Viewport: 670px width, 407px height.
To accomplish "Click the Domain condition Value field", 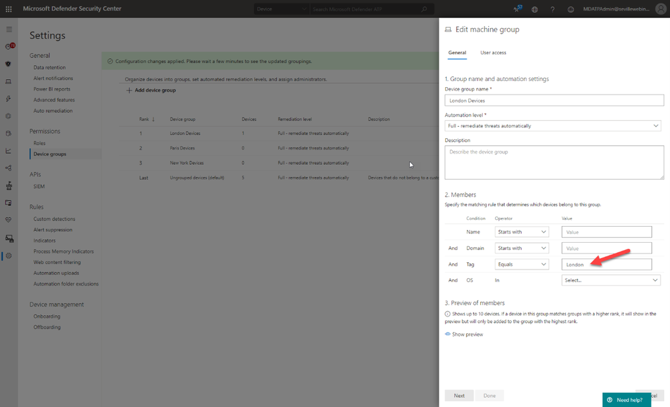I will pos(606,248).
